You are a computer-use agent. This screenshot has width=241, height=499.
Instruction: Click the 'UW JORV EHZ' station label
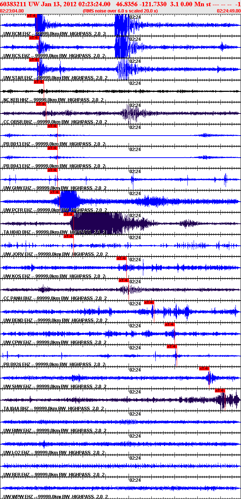pos(18,254)
